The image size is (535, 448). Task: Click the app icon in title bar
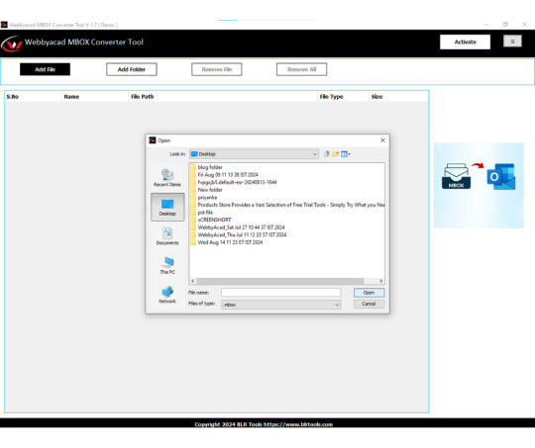pos(4,25)
